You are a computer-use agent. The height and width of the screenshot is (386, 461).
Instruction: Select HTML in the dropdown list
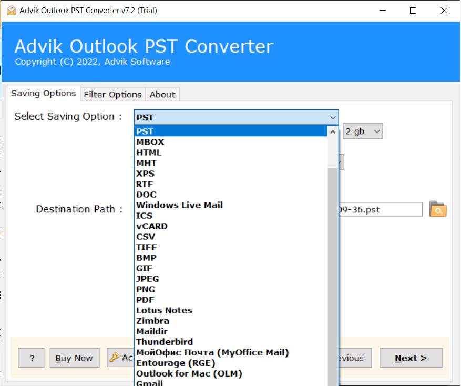click(231, 153)
